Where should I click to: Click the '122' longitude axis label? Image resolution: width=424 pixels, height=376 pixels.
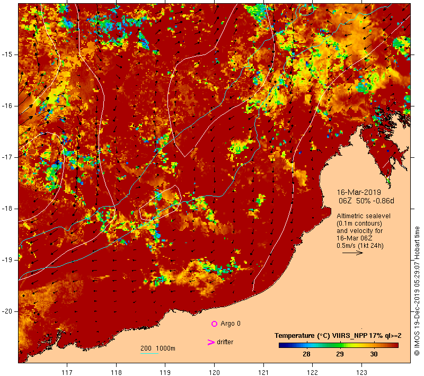coord(313,372)
